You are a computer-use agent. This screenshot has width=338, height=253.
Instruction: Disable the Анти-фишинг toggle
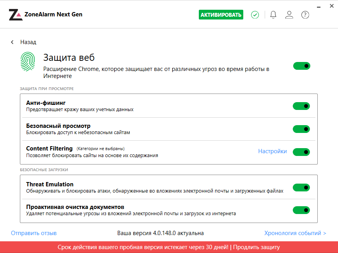tap(301, 106)
